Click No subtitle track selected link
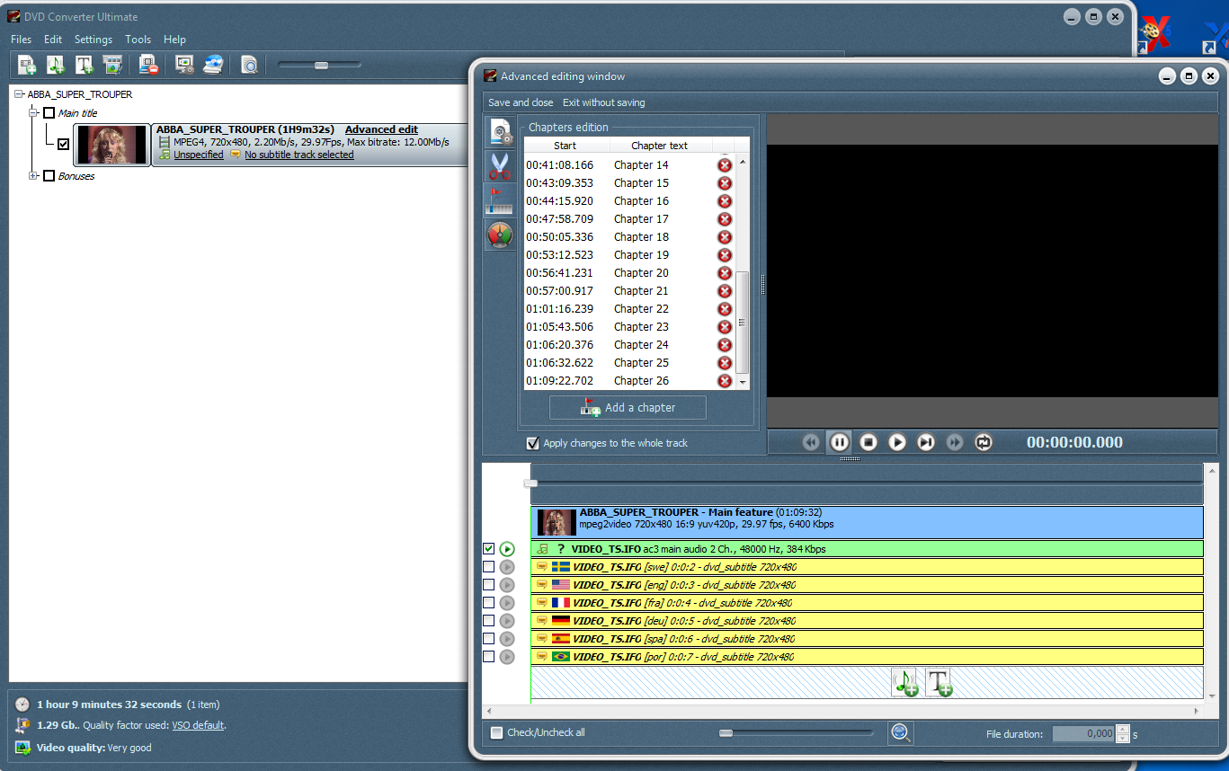Screen dimensions: 1229x771 [299, 155]
